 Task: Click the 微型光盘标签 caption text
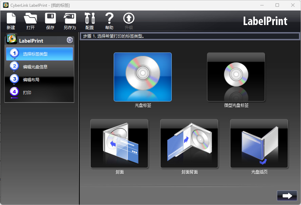point(236,105)
